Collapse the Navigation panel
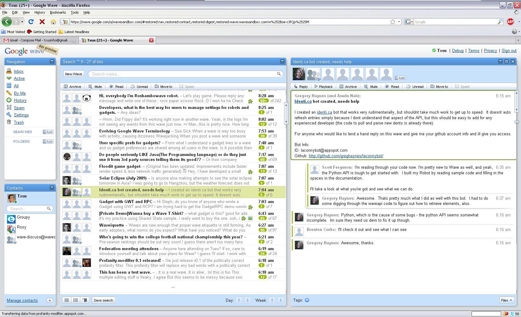 pos(52,61)
